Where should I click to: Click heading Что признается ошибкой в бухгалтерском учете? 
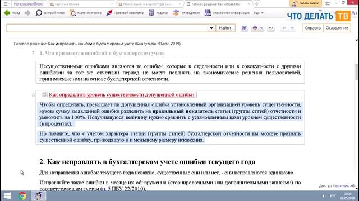105,54
